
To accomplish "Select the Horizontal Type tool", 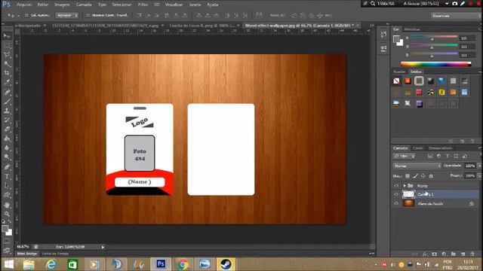I will coord(7,176).
